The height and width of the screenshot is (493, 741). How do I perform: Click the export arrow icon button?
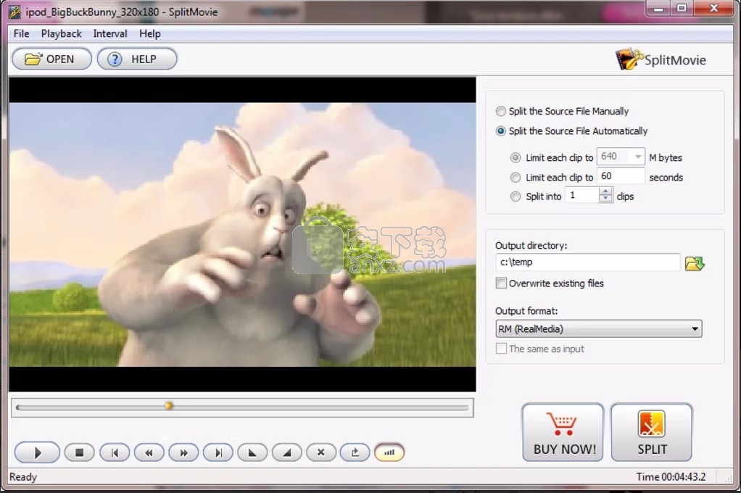[355, 452]
